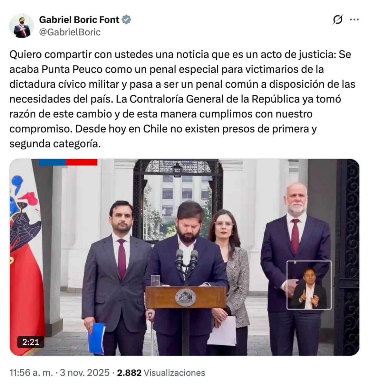Click the 2:21 video duration badge
This screenshot has height=387, width=369.
coord(31,342)
